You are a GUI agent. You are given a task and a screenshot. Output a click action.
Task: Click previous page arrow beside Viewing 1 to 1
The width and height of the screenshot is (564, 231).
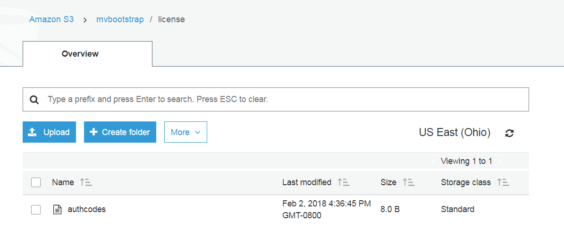pos(433,162)
